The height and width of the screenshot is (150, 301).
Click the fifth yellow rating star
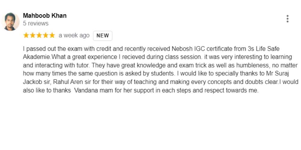pyautogui.click(x=52, y=35)
